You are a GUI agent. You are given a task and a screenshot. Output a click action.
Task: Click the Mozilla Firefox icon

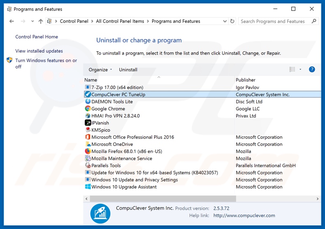click(88, 151)
